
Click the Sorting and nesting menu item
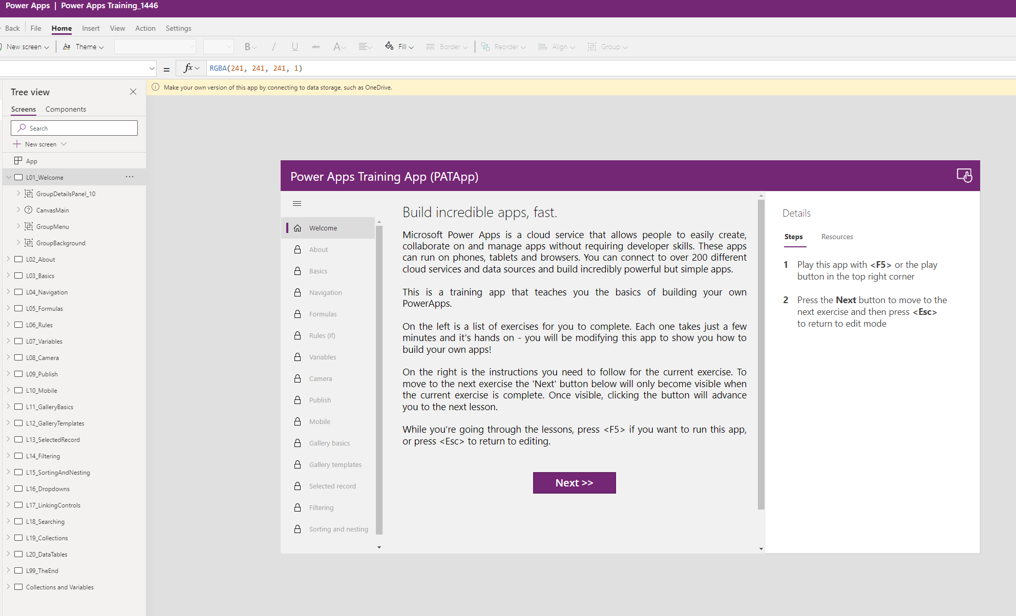coord(338,529)
